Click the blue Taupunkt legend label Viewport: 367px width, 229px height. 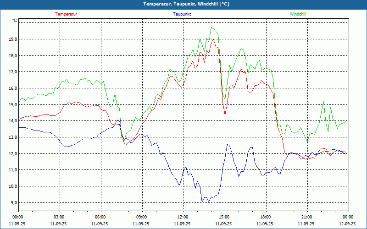point(182,14)
